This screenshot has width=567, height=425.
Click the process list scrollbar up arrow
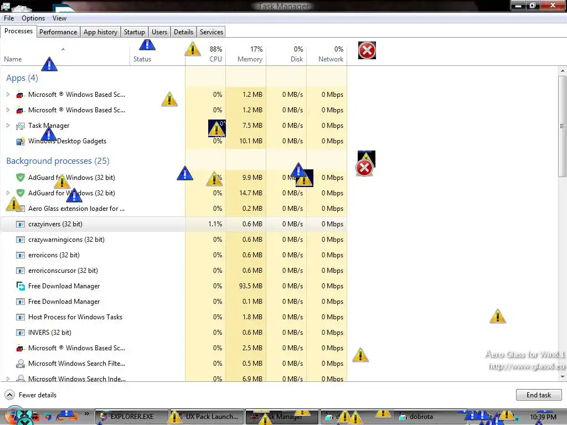coord(562,71)
